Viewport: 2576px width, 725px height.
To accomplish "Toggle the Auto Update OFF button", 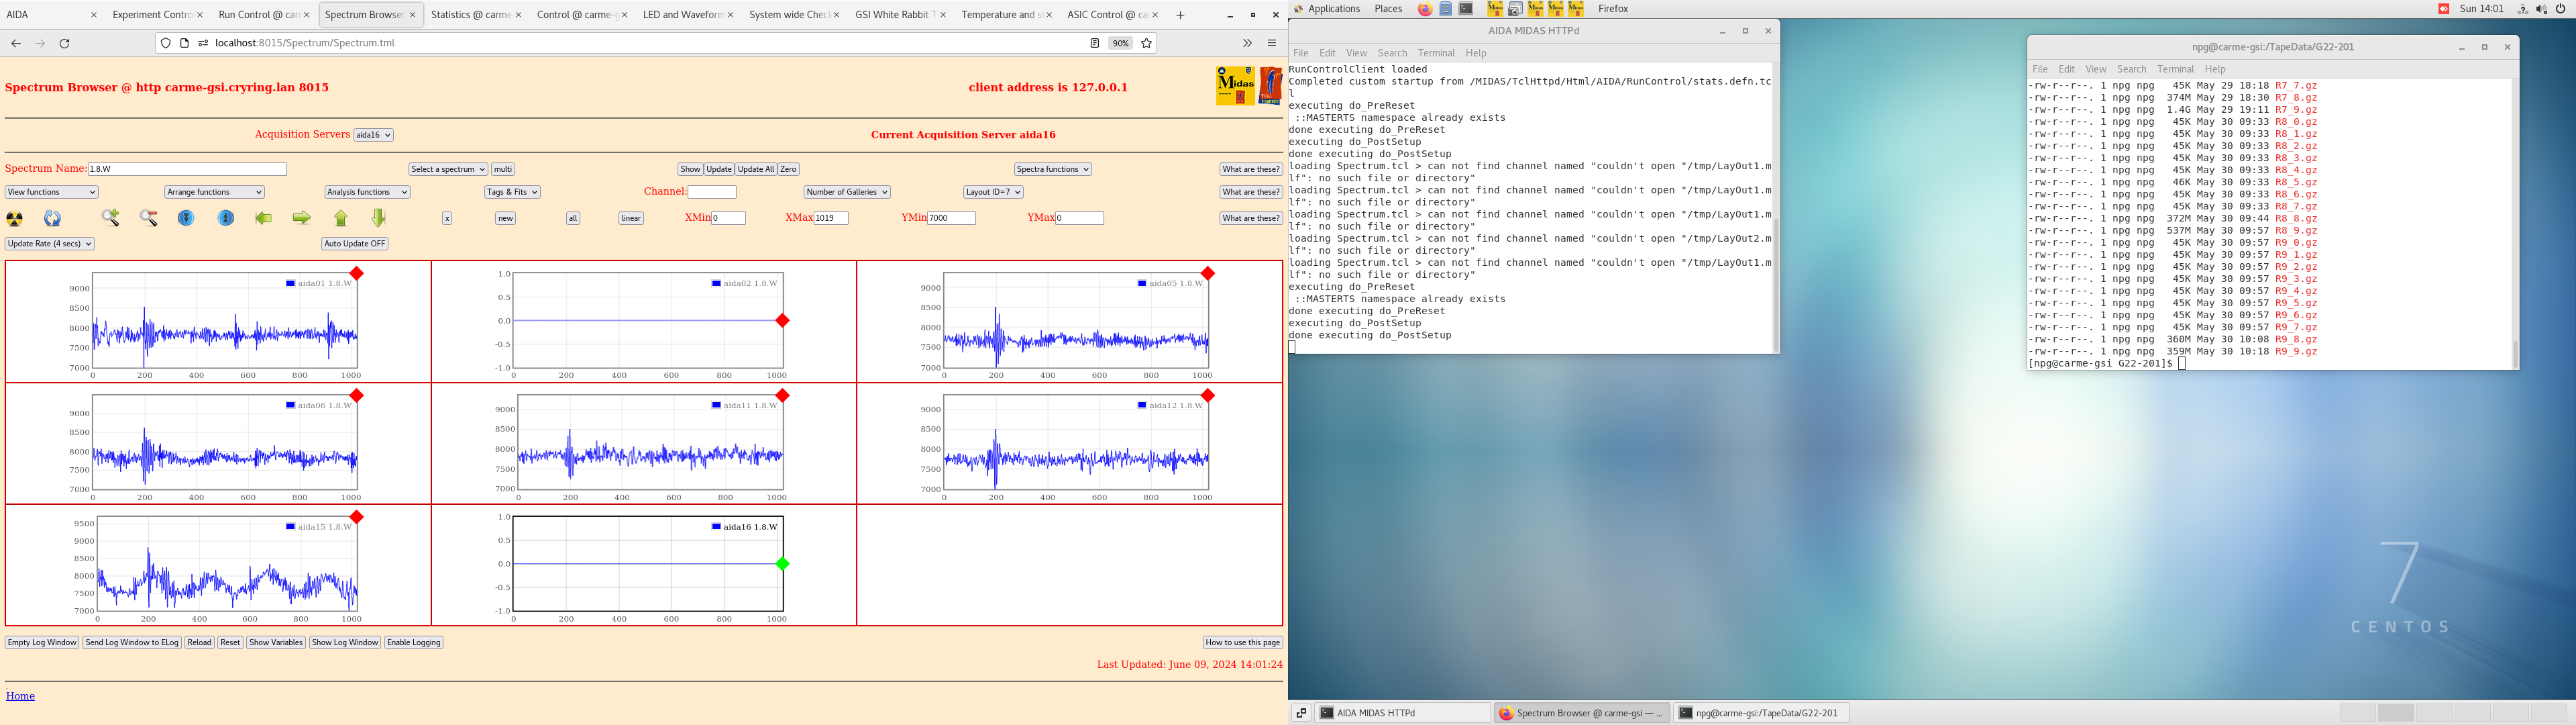I will point(354,243).
